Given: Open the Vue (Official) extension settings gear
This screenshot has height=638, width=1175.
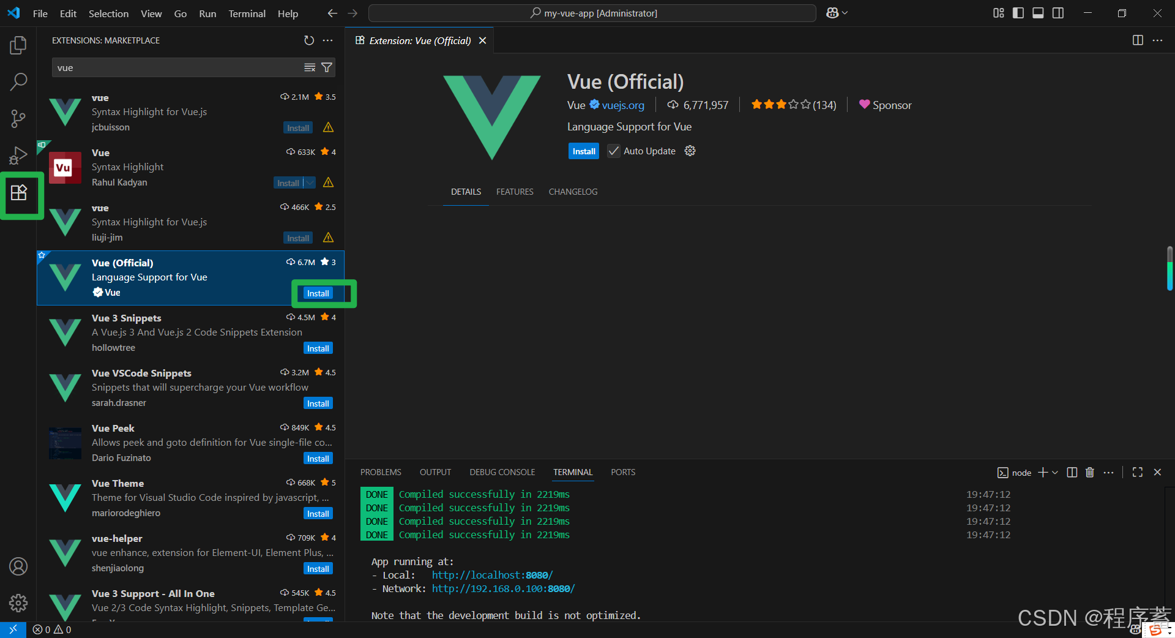Looking at the screenshot, I should (x=690, y=151).
